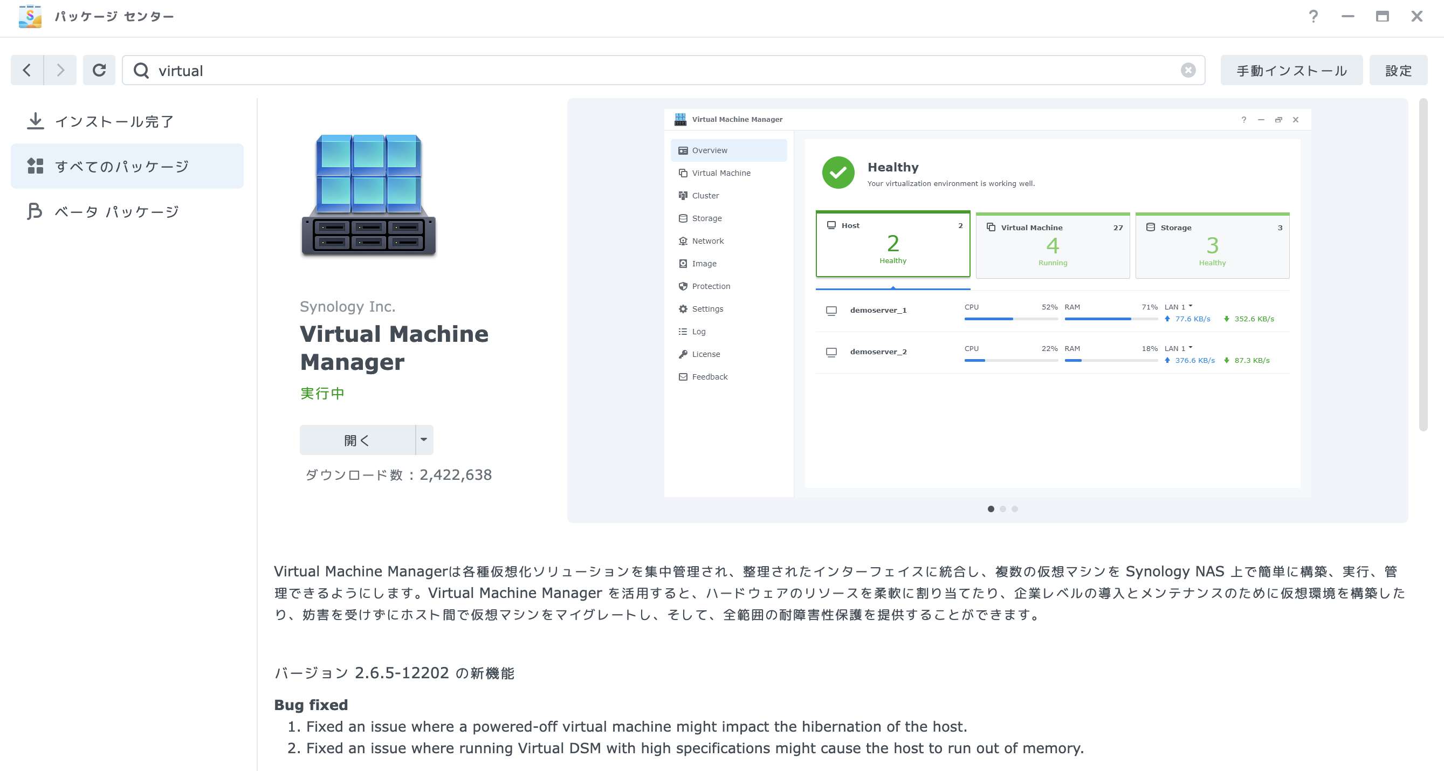Expand the dropdown arrow next to 開く
This screenshot has height=771, width=1444.
[424, 440]
